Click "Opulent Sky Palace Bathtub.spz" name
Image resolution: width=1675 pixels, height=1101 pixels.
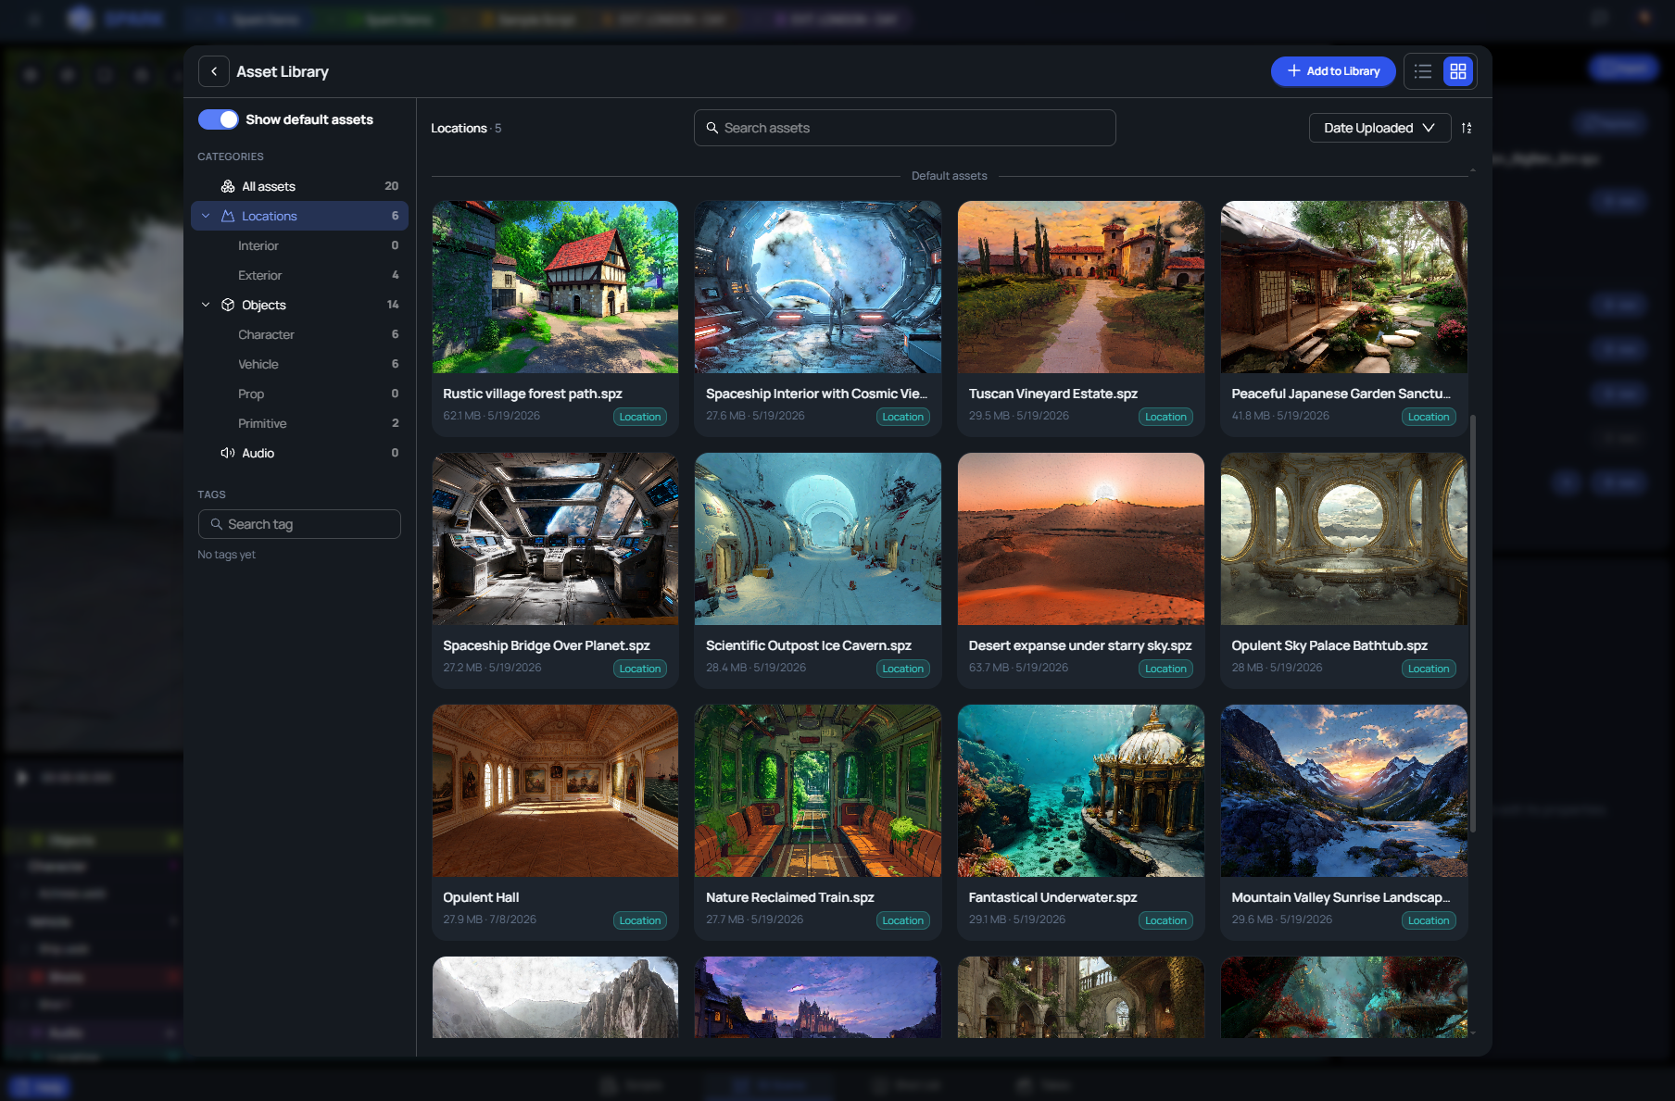(1329, 645)
